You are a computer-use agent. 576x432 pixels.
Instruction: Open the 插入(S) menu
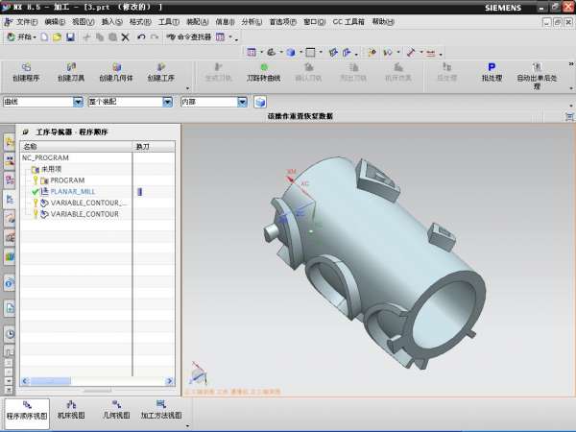111,22
